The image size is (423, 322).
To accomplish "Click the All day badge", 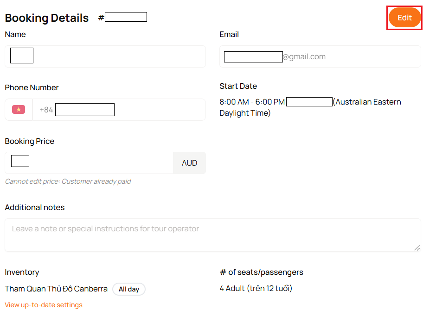I will click(x=129, y=289).
